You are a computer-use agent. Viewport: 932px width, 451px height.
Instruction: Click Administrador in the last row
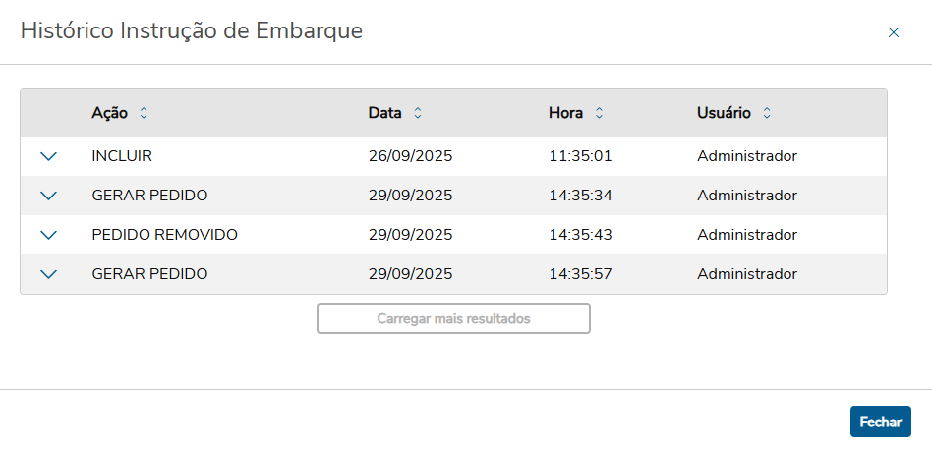(746, 274)
